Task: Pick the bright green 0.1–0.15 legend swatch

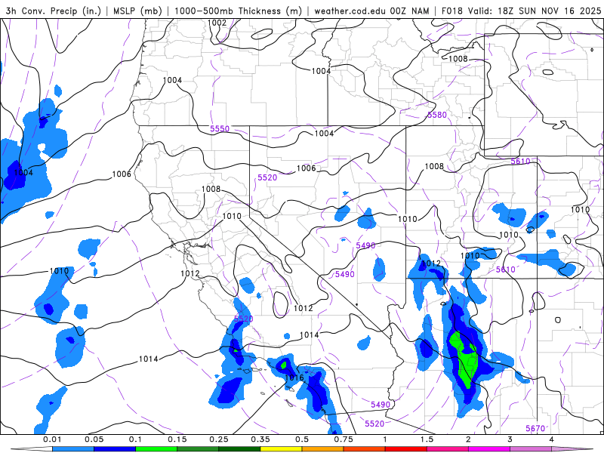Action: pyautogui.click(x=156, y=449)
